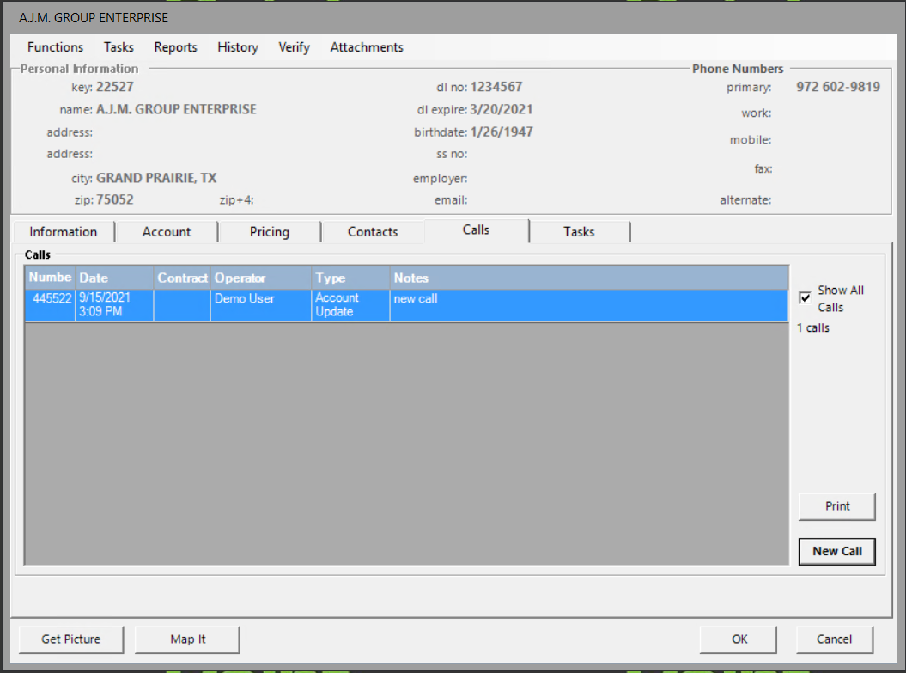Viewport: 906px width, 673px height.
Task: Open the History menu
Action: click(237, 47)
